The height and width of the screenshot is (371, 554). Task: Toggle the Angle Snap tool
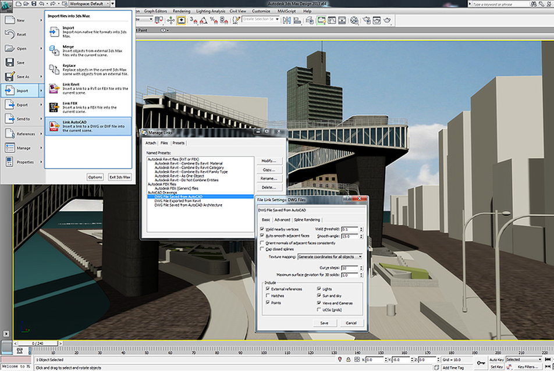pyautogui.click(x=204, y=20)
